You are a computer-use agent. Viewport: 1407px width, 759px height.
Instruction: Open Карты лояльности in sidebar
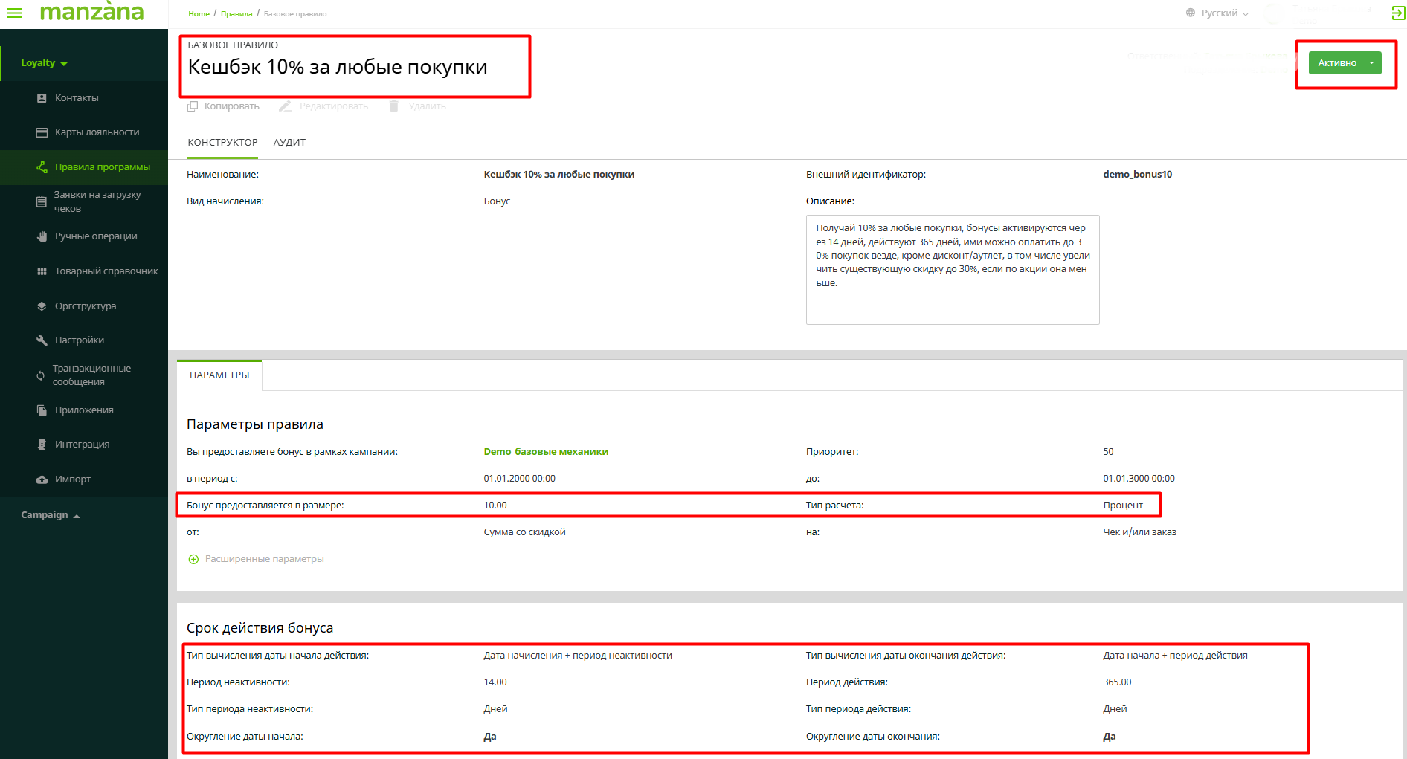point(97,132)
